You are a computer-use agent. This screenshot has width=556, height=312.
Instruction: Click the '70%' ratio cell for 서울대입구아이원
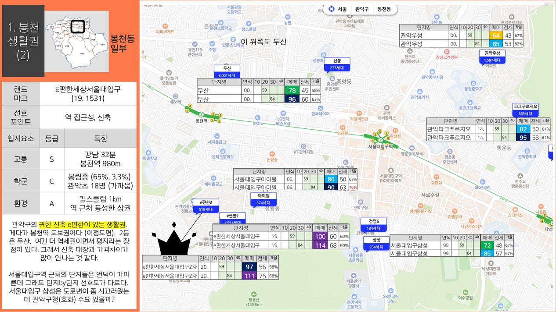click(353, 187)
